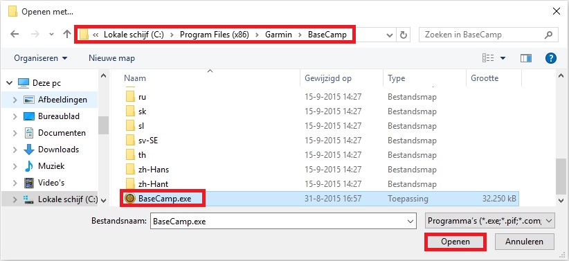
Task: Open the Programma's file type dropdown
Action: (x=490, y=221)
